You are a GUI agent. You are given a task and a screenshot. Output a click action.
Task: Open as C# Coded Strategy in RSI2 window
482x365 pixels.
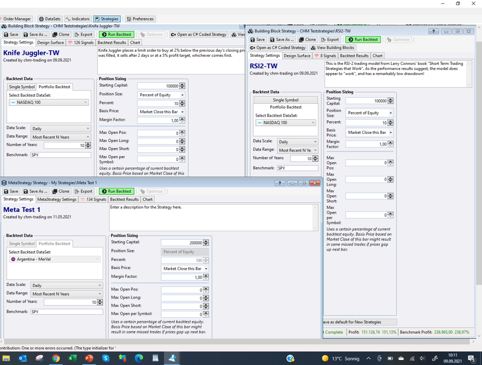pos(278,48)
